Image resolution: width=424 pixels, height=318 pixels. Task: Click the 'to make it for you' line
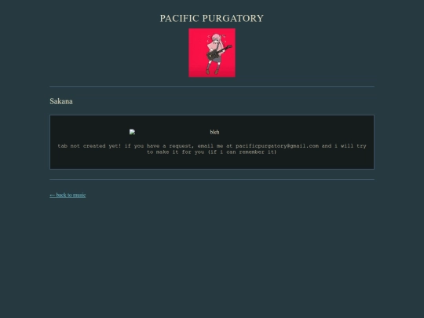212,152
